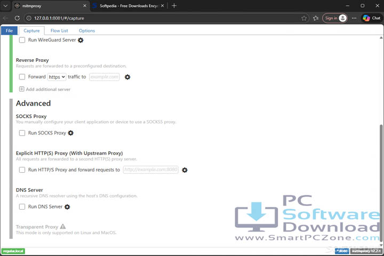Image resolution: width=384 pixels, height=256 pixels.
Task: Click scrollbar up arrow of the page
Action: pos(381,38)
